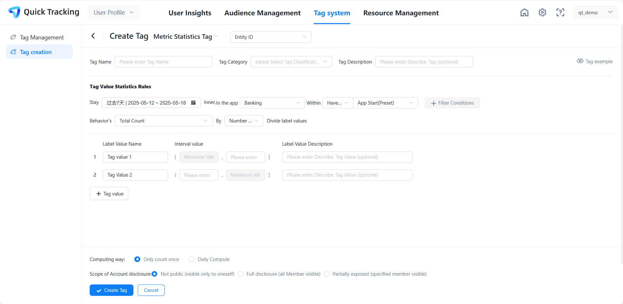Click the Tag Management sidebar icon
This screenshot has height=304, width=623.
coord(13,37)
